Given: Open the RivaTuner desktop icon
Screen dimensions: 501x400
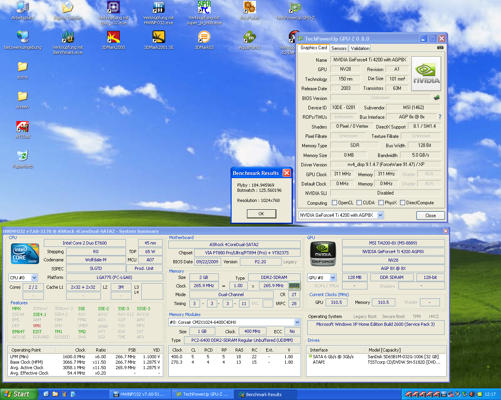Looking at the screenshot, I should pos(249,8).
